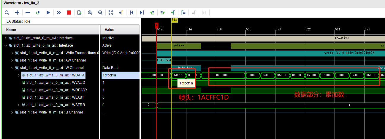Image resolution: width=385 pixels, height=139 pixels.
Task: Export ILA data with the document icon
Action: click(79, 12)
